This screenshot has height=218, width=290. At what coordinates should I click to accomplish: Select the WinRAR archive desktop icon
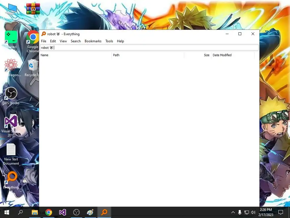point(33,13)
